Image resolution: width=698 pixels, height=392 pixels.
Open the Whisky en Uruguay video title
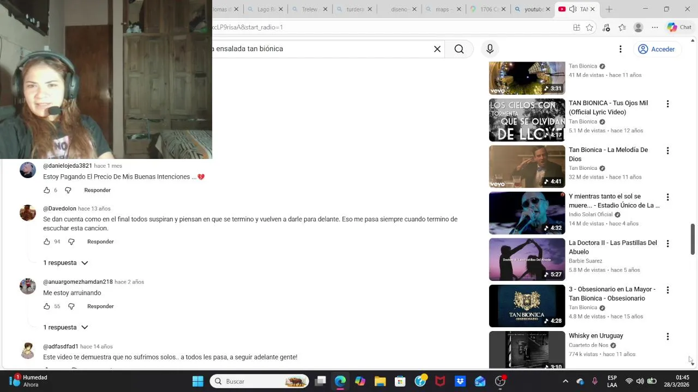tap(595, 336)
